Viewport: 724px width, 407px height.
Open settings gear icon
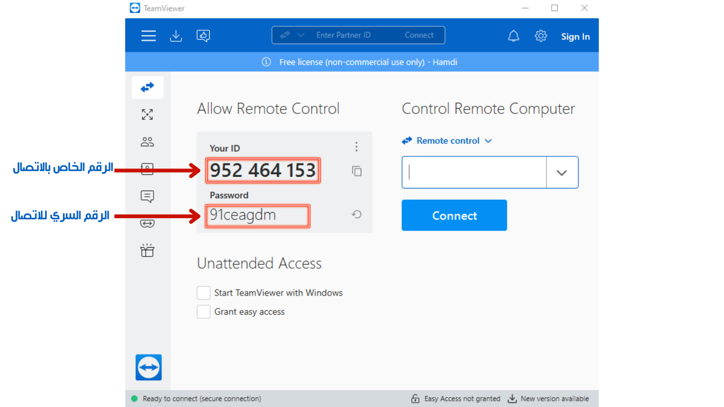(541, 36)
